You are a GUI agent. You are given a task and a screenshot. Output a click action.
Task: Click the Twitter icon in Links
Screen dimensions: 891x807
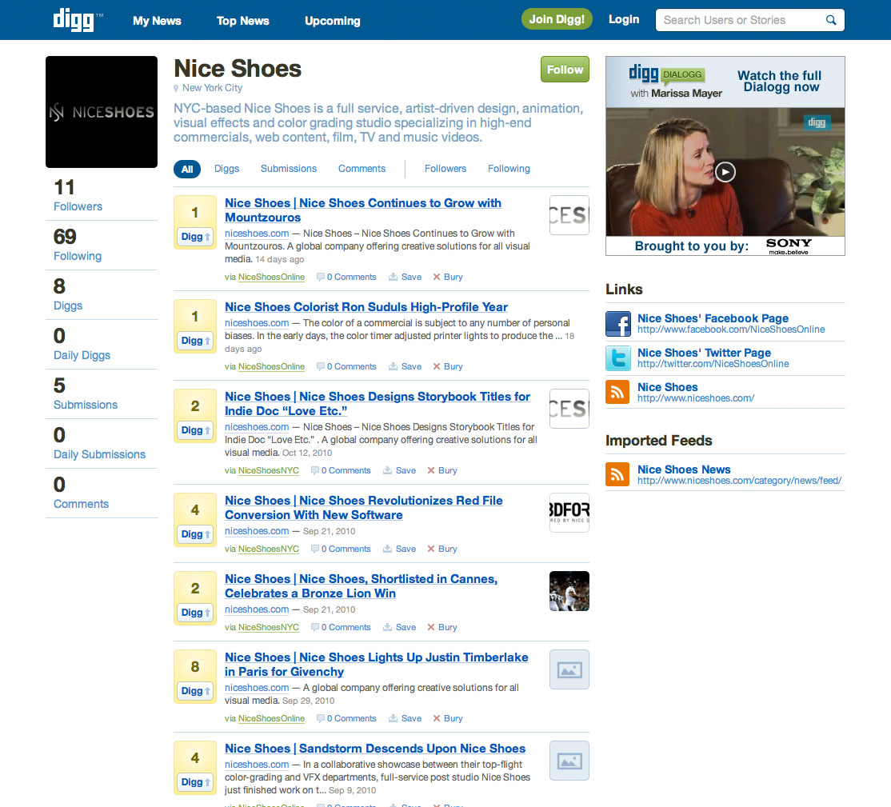pos(617,358)
